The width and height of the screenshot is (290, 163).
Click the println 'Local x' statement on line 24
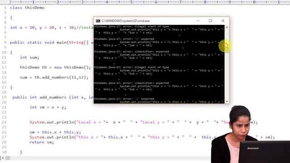(143, 122)
